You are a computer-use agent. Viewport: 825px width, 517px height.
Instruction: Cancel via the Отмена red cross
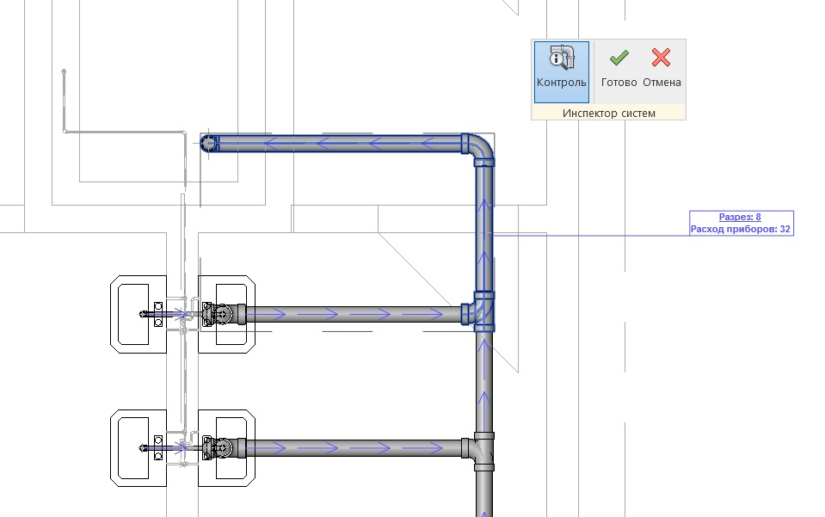(662, 68)
